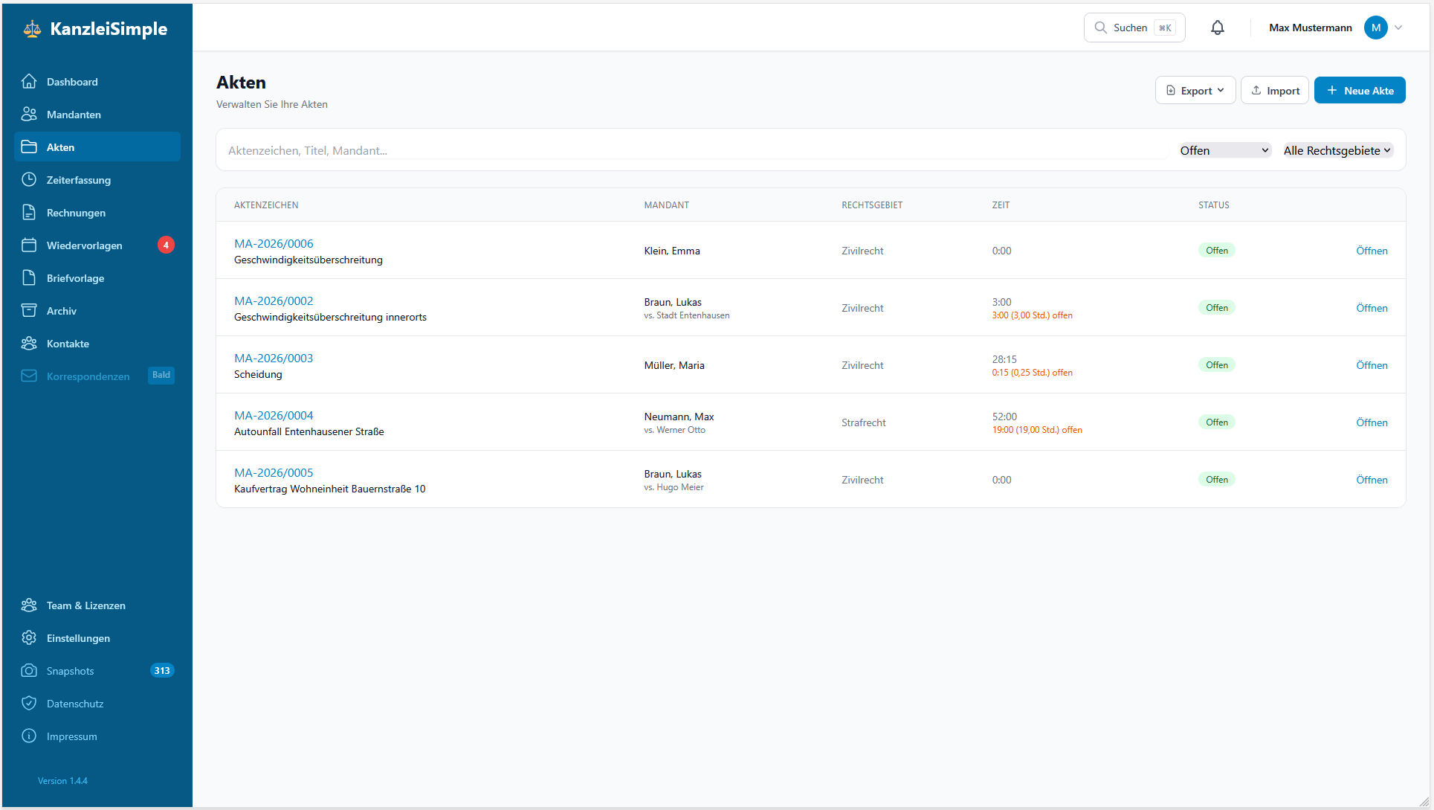1434x810 pixels.
Task: Click the Einstellungen gear icon
Action: (x=29, y=637)
